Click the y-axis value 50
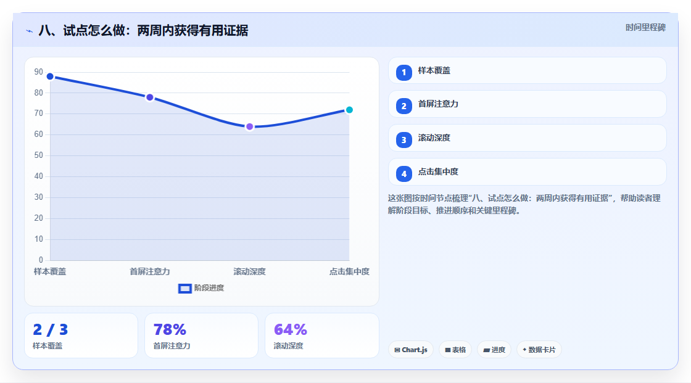The image size is (691, 383). 39,155
